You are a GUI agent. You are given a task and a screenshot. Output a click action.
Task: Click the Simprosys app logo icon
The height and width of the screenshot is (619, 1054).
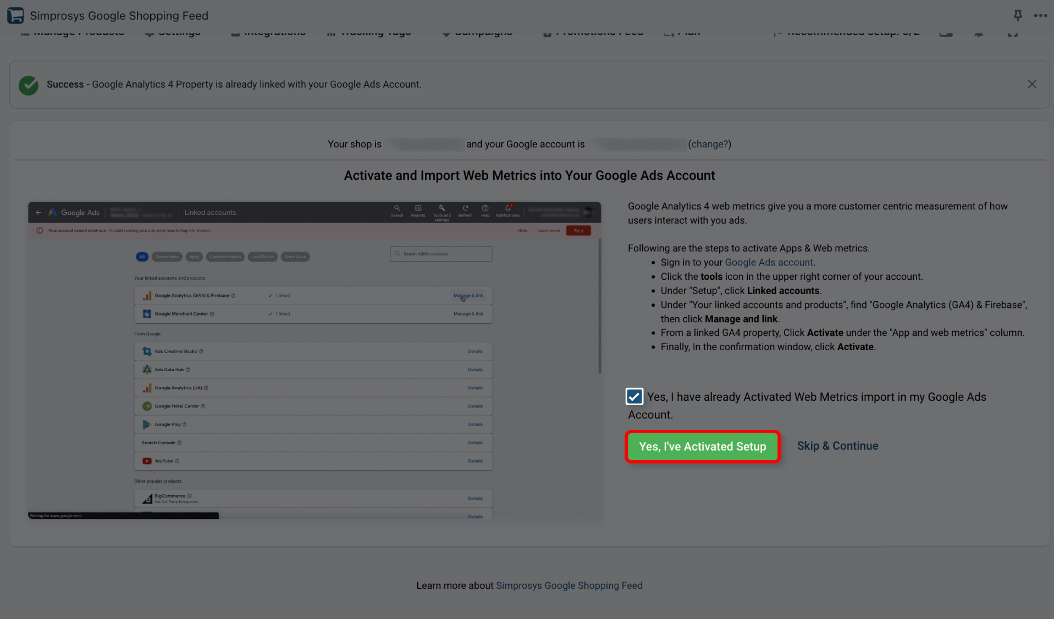(x=15, y=15)
